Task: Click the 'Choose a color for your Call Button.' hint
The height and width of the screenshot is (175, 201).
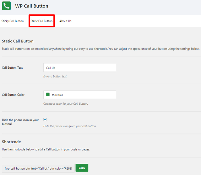Action: 66,104
